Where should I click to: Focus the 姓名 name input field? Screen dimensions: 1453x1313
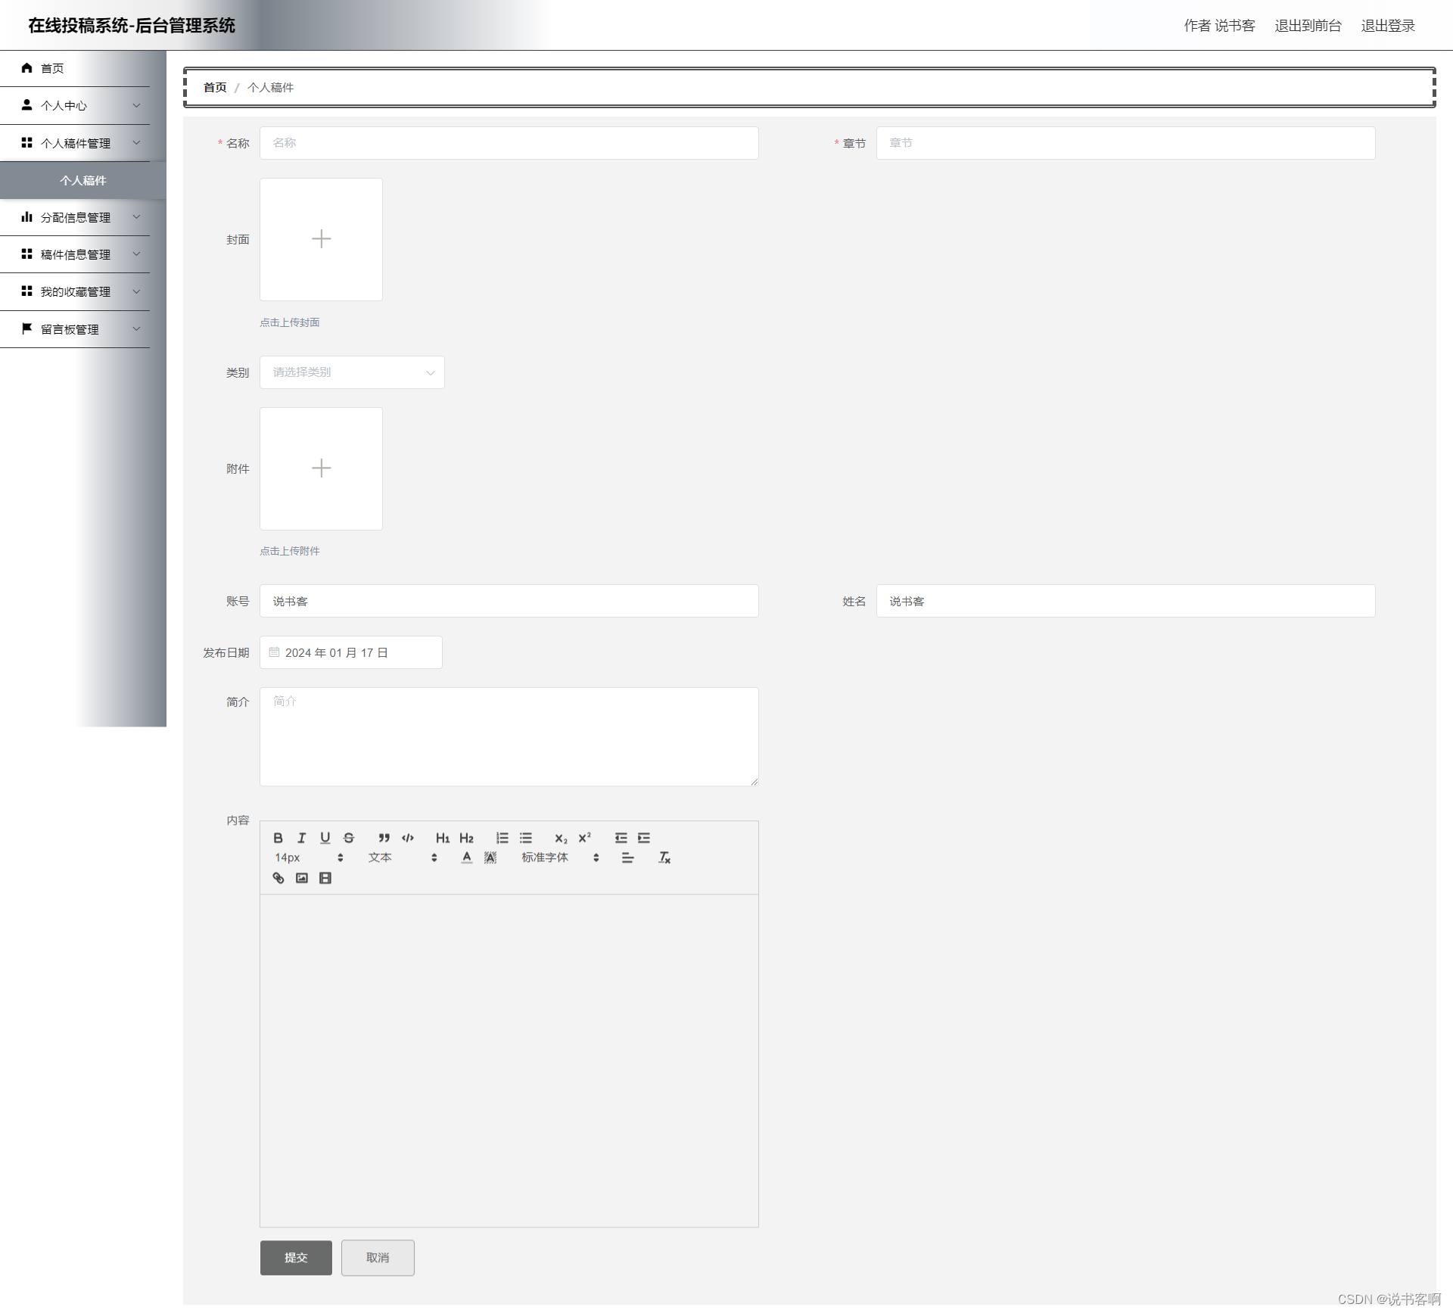(1126, 601)
